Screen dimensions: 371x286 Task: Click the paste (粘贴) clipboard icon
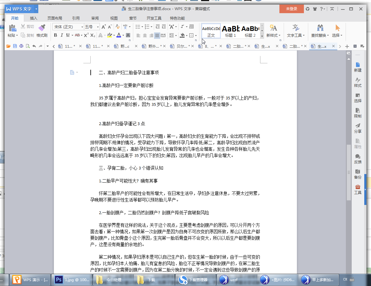[12, 28]
